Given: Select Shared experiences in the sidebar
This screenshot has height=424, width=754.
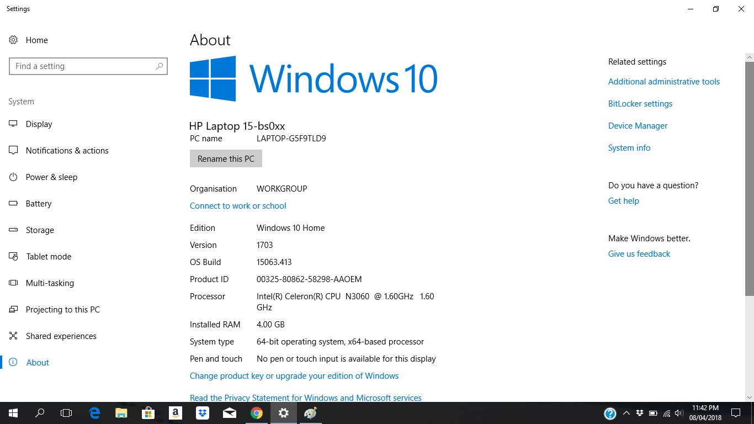Looking at the screenshot, I should pyautogui.click(x=61, y=336).
